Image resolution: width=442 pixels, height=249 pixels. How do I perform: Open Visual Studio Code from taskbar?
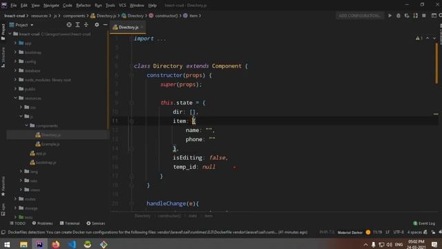(72, 244)
